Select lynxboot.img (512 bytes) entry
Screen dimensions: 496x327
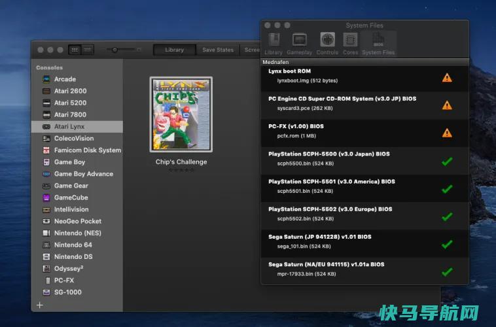pos(307,80)
